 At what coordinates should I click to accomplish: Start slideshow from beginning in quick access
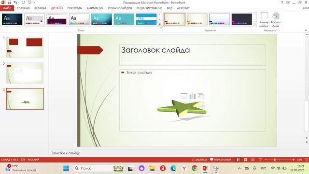coord(29,2)
